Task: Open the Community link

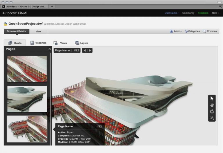Action: pos(188,13)
